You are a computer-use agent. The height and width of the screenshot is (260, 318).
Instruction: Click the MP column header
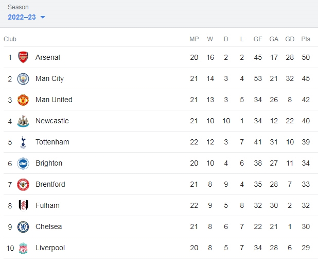point(194,39)
